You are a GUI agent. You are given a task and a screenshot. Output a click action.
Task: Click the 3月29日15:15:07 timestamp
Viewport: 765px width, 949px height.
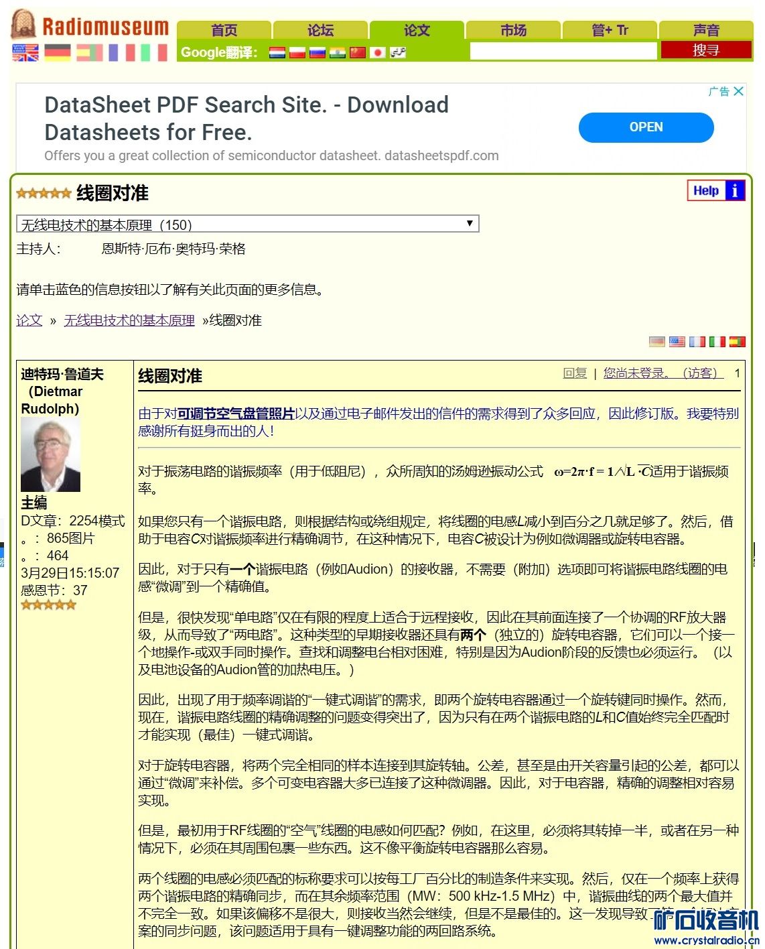[x=70, y=573]
